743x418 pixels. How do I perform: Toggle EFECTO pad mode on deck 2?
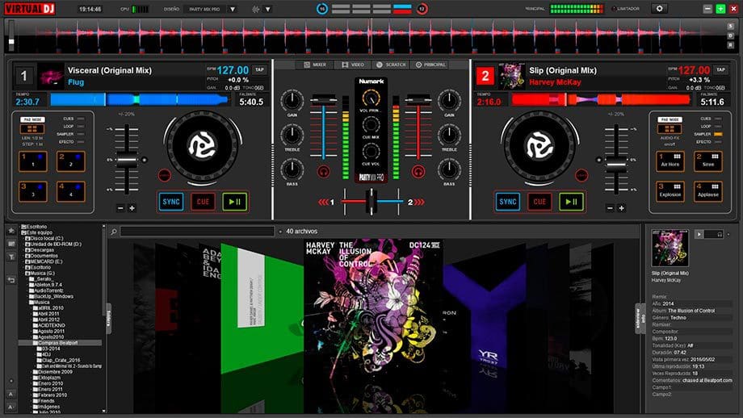point(718,141)
